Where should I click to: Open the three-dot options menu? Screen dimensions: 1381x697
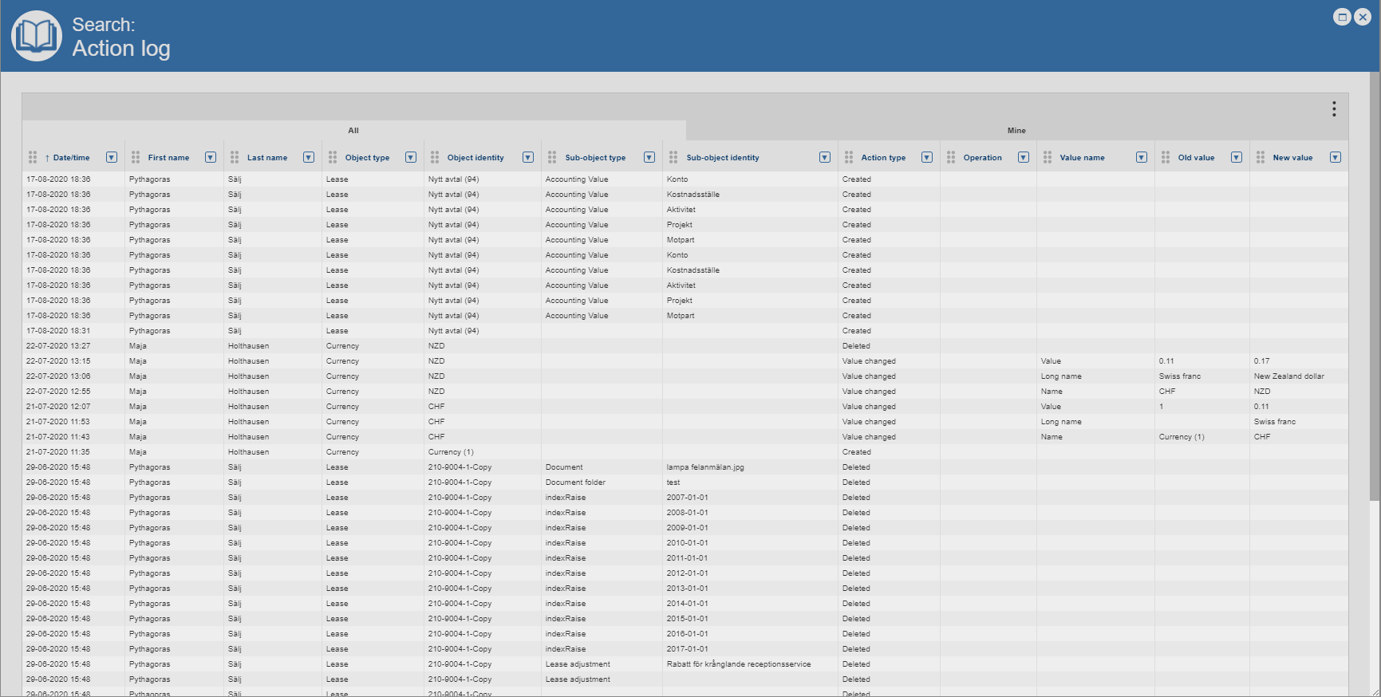click(x=1334, y=108)
